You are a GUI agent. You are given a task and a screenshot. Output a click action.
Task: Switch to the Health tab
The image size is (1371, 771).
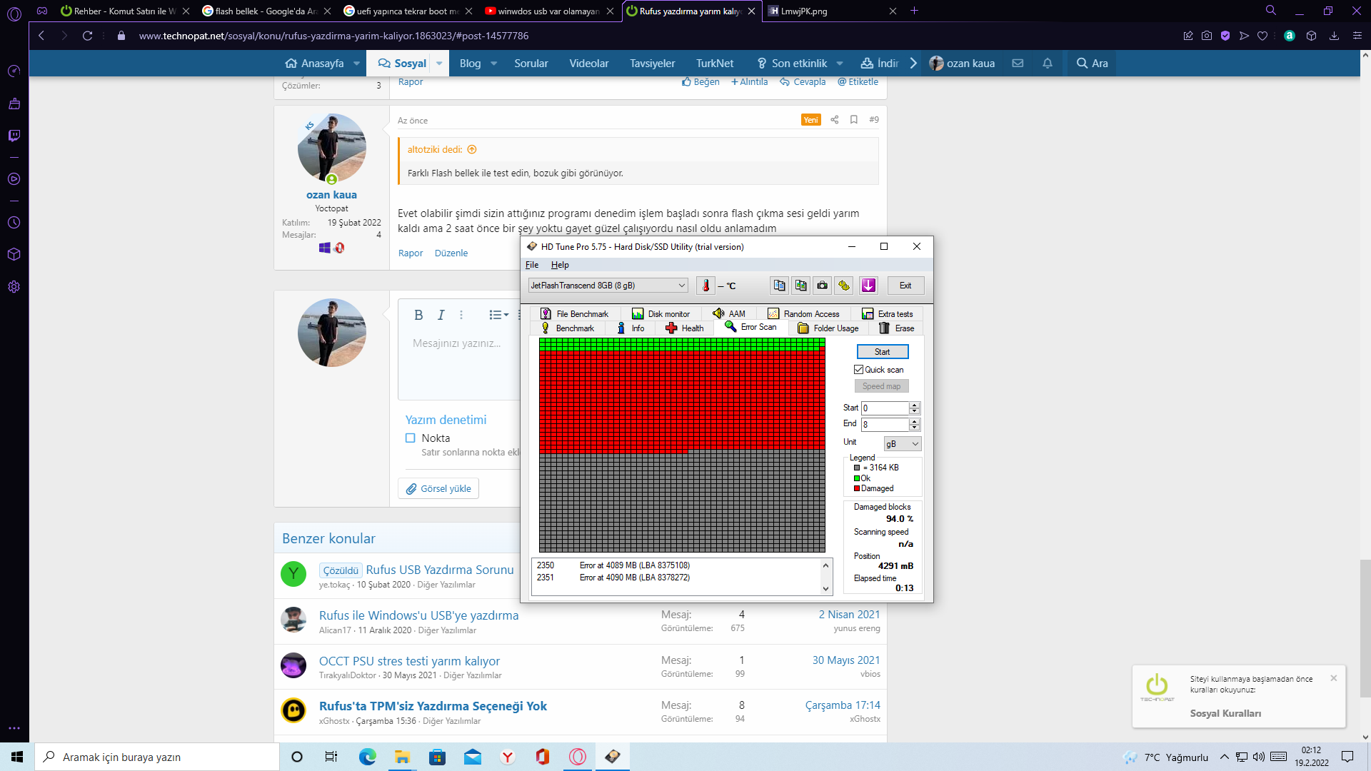click(685, 328)
